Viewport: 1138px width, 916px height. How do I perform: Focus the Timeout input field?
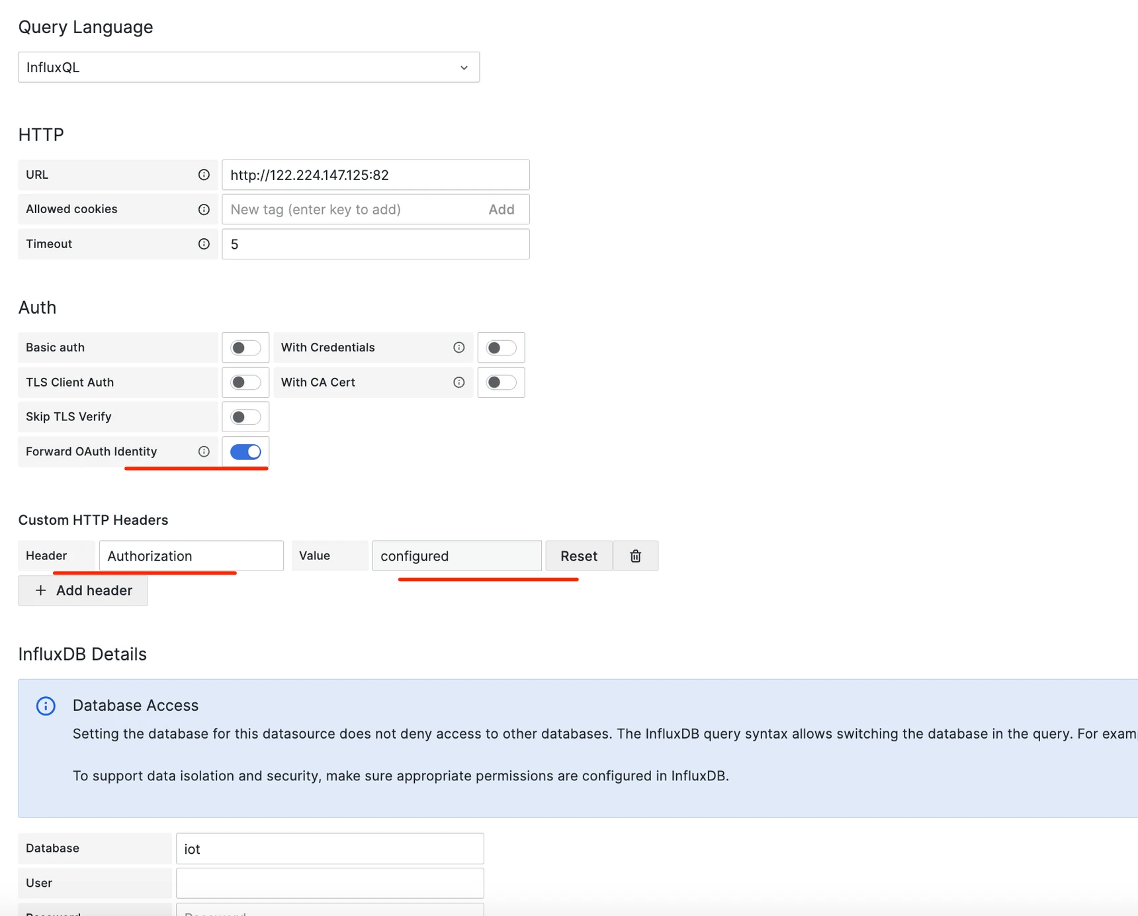pyautogui.click(x=376, y=244)
